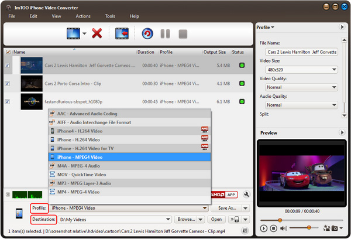This screenshot has height=239, width=351.
Task: Click green status icon for Cars 2 Lewis Hamilton
Action: pyautogui.click(x=242, y=65)
